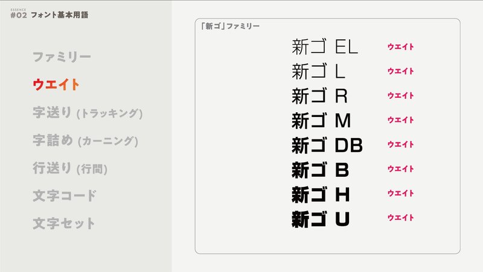Click the 新ゴ M font sample
Image resolution: width=483 pixels, height=272 pixels.
coord(321,120)
